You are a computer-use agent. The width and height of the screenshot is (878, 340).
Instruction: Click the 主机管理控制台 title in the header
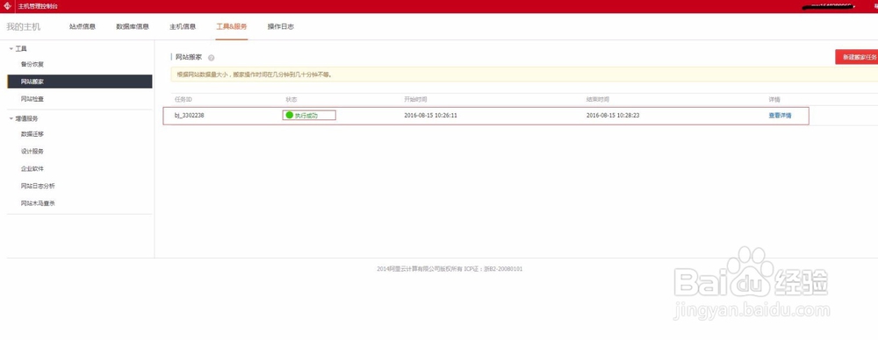click(38, 7)
